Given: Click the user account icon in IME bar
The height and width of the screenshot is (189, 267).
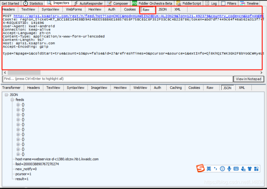Looking at the screenshot, I should pos(243,169).
